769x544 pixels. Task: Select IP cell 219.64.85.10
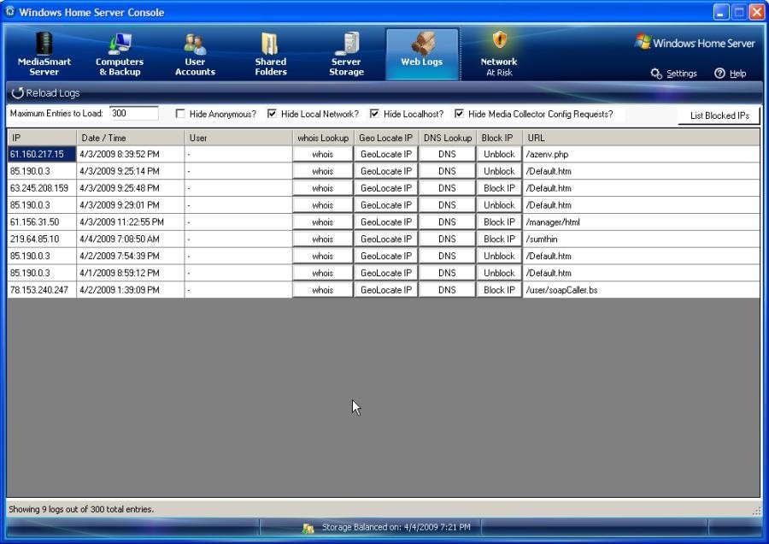(x=42, y=239)
